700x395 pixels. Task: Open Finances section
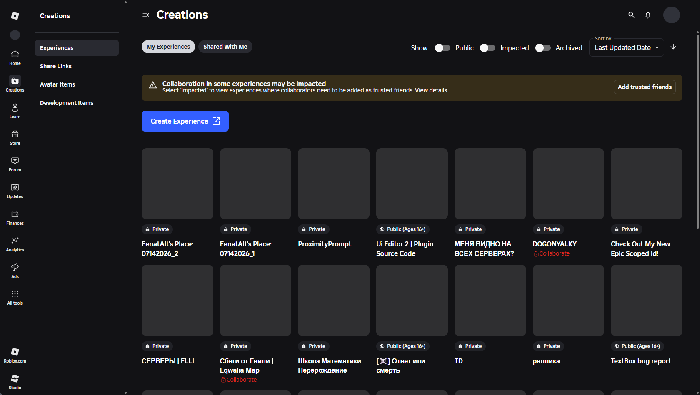[15, 218]
